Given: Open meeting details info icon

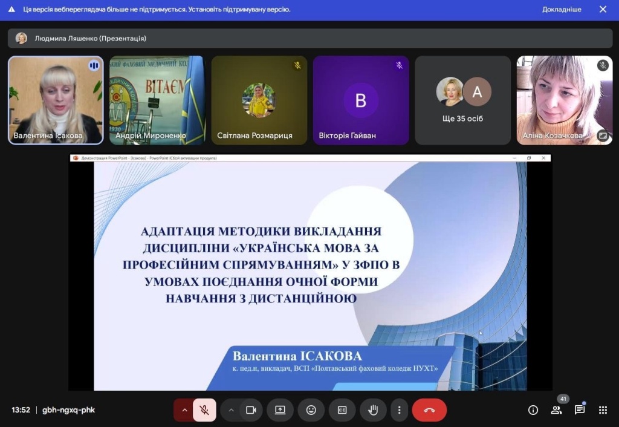Looking at the screenshot, I should tap(533, 410).
